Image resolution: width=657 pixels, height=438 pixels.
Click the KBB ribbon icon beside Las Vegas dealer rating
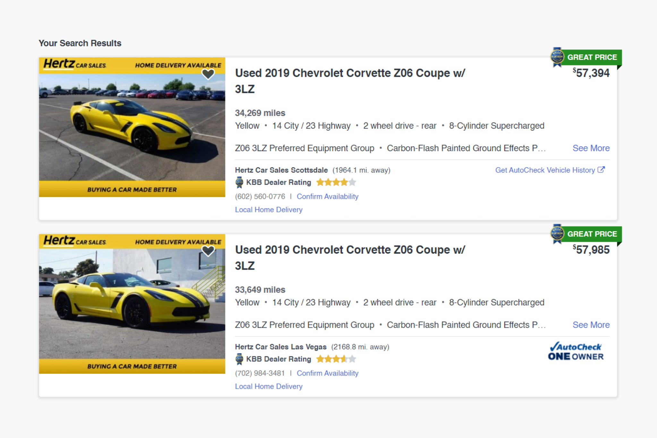(239, 359)
